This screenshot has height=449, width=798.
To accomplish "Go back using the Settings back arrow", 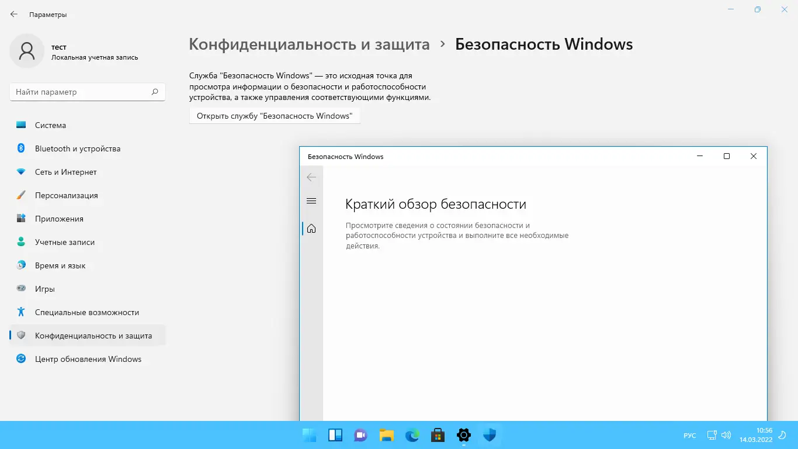I will 14,14.
